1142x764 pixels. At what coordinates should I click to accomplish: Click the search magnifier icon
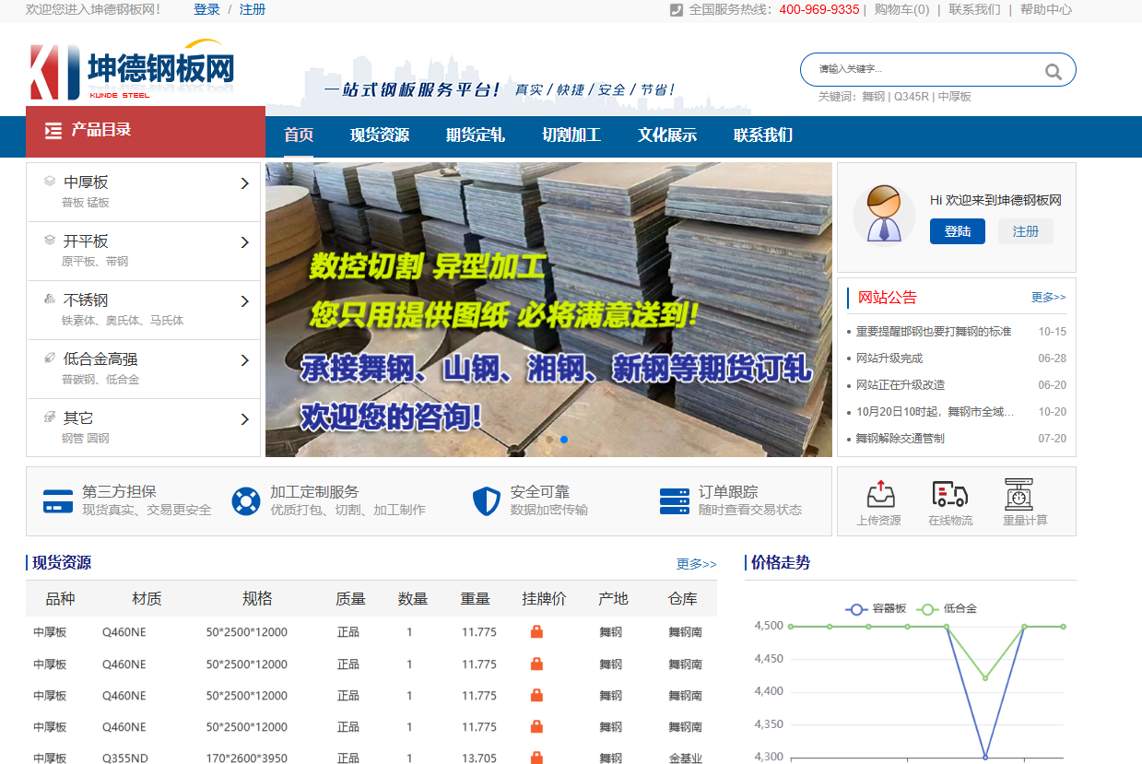(1053, 71)
